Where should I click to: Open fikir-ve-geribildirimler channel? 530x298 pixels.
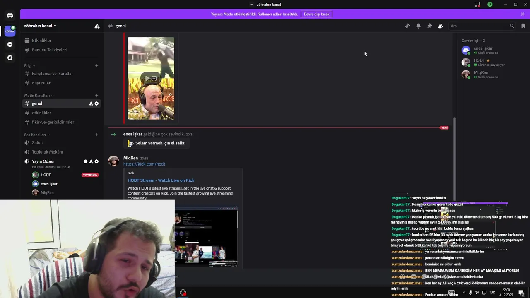click(61, 122)
